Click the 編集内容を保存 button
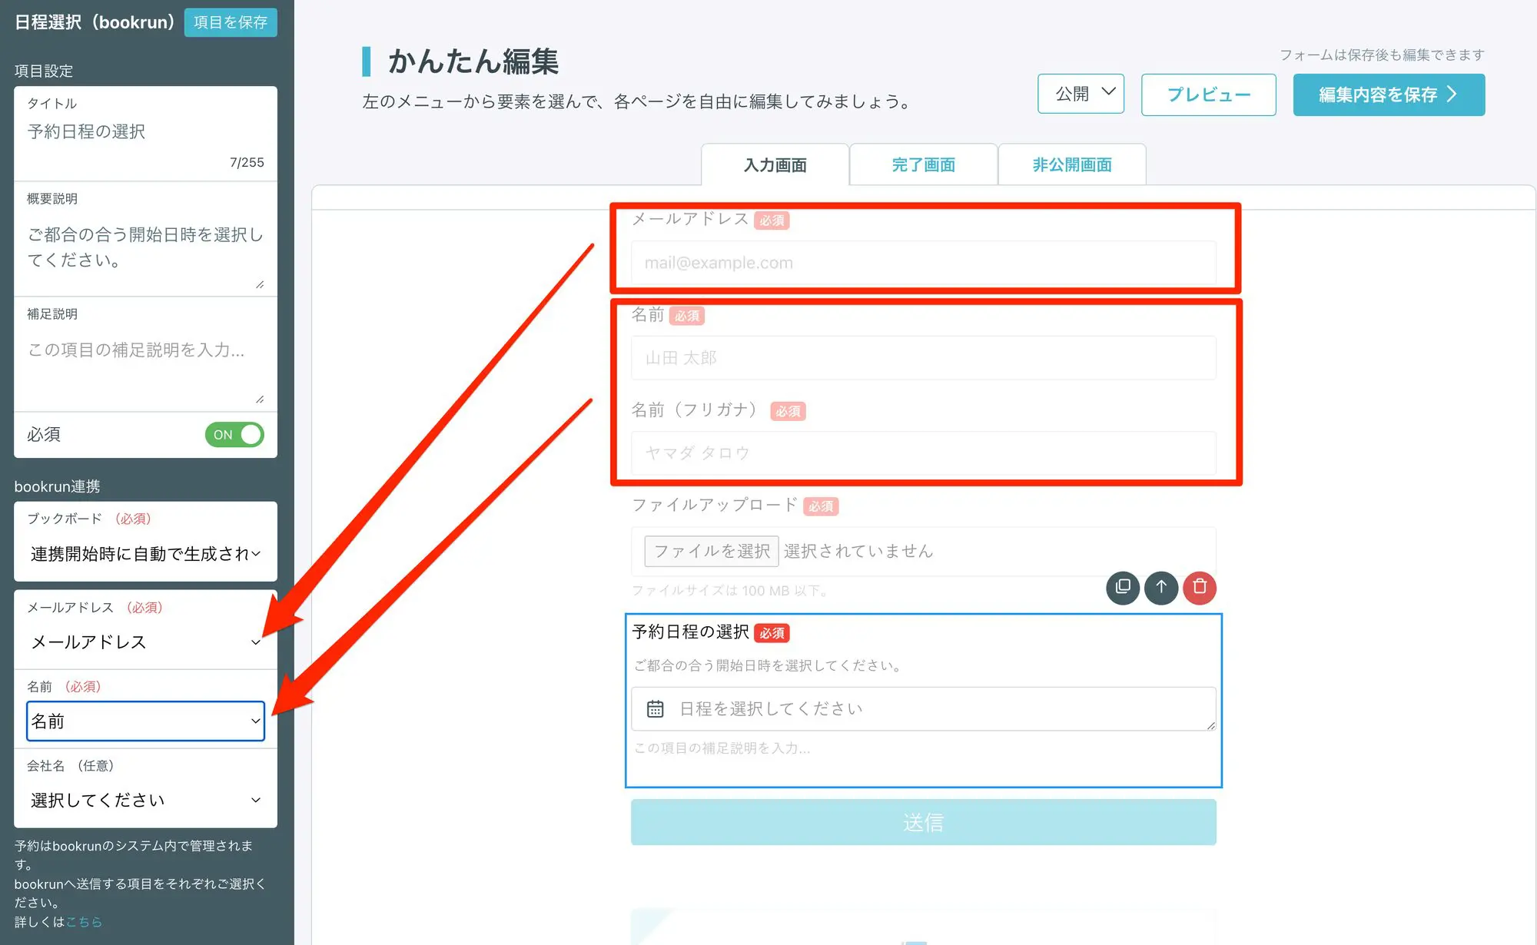Viewport: 1537px width, 945px height. [1389, 94]
